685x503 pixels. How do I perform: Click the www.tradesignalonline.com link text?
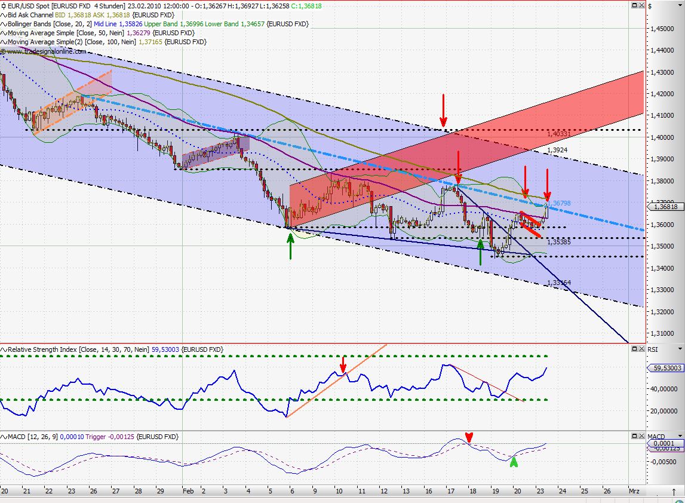(x=47, y=51)
